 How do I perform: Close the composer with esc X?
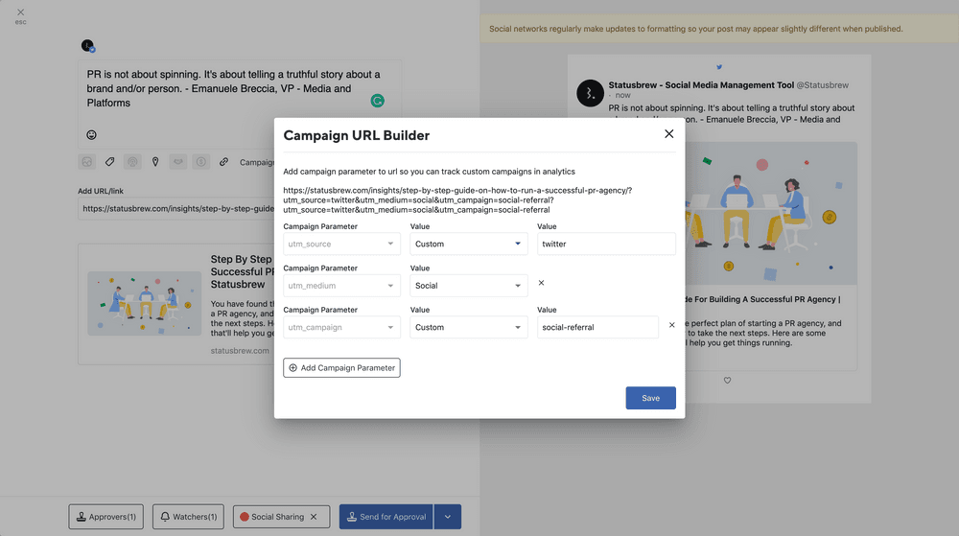pyautogui.click(x=20, y=12)
